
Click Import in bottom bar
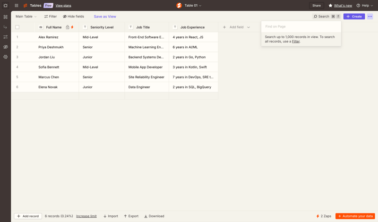click(111, 216)
